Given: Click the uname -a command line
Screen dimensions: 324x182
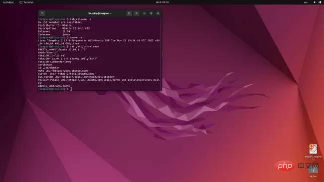Looking at the screenshot, I should click(x=60, y=37).
